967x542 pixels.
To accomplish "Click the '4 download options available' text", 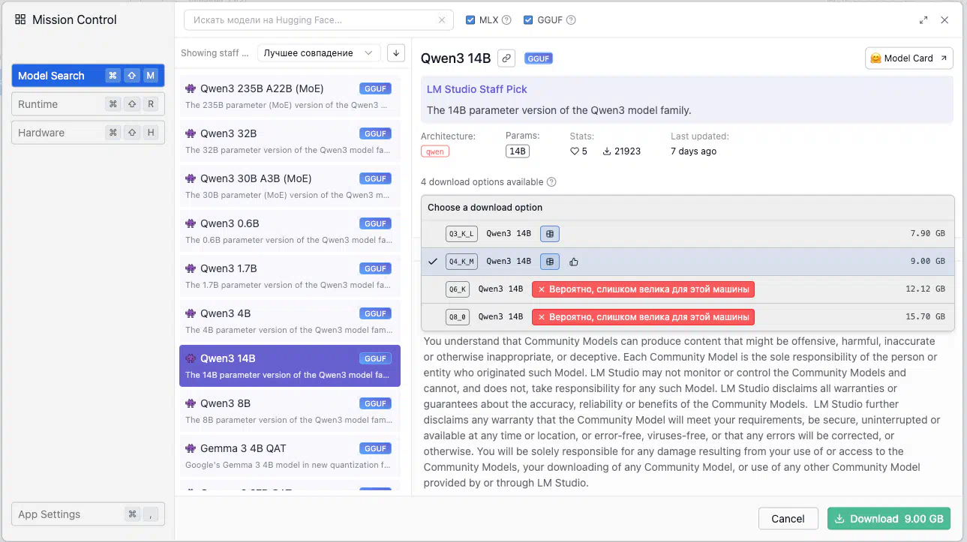I will tap(482, 182).
